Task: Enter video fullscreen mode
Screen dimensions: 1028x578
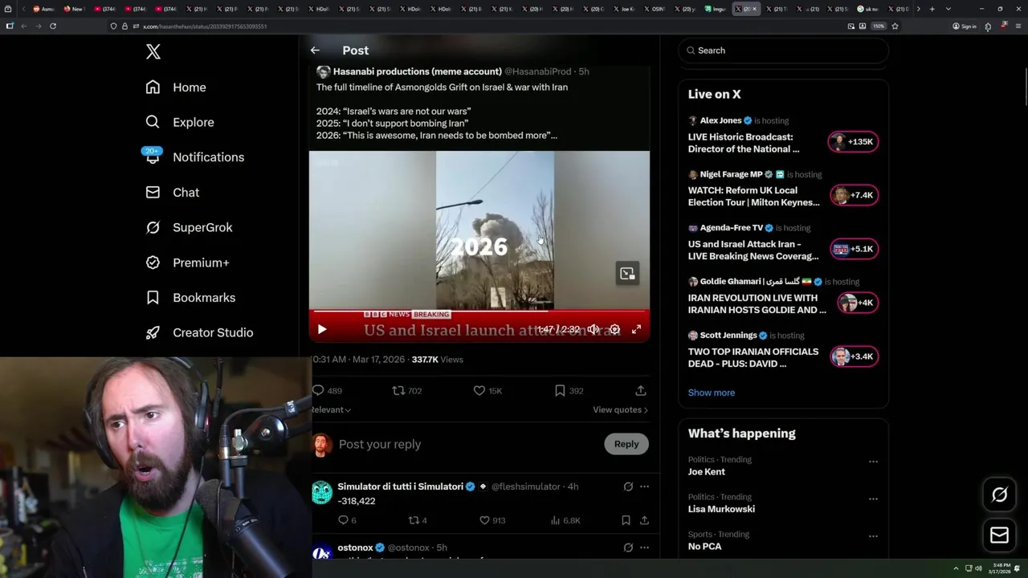Action: (636, 329)
